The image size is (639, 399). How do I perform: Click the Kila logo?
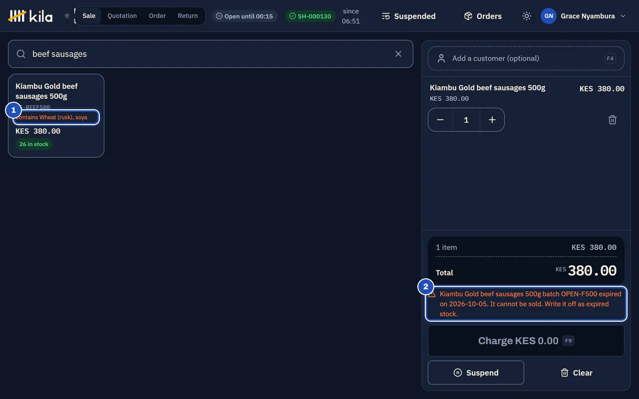(x=30, y=16)
